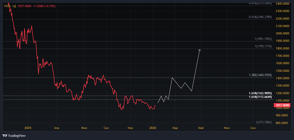The image size is (294, 140).
Task: Click the 1.618(1112.6649) Fibonacci label
Action: (260, 97)
